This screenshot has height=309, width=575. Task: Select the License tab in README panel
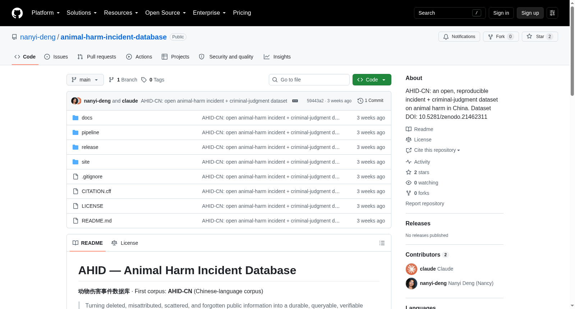pyautogui.click(x=125, y=243)
